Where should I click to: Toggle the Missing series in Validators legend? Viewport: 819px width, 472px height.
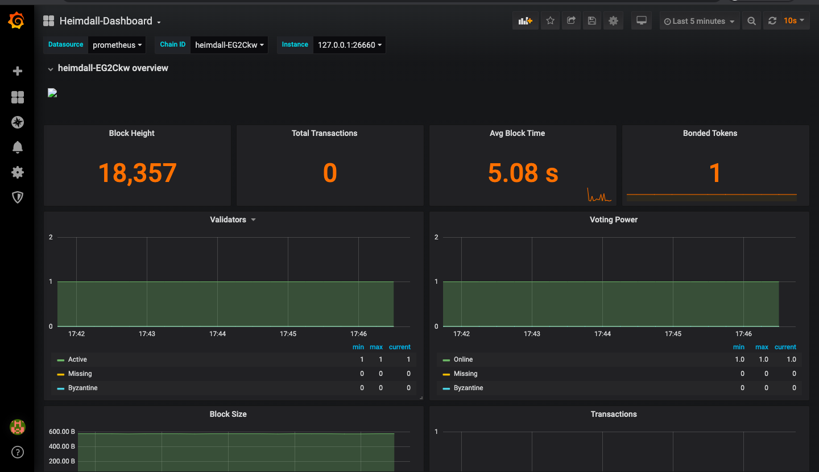tap(80, 374)
